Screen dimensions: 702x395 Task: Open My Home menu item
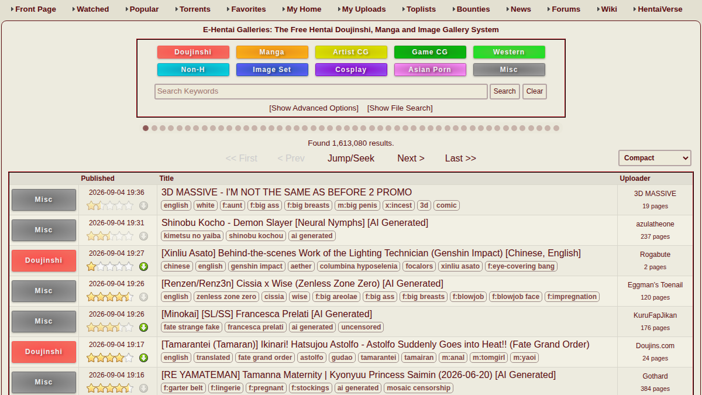[x=304, y=9]
